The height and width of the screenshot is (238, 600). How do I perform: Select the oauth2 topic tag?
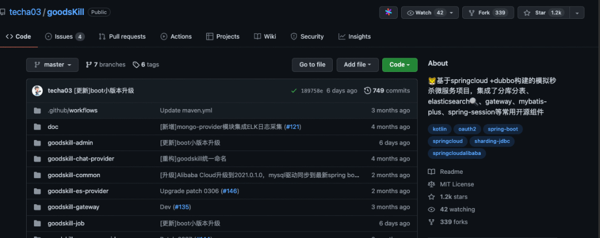click(x=467, y=130)
